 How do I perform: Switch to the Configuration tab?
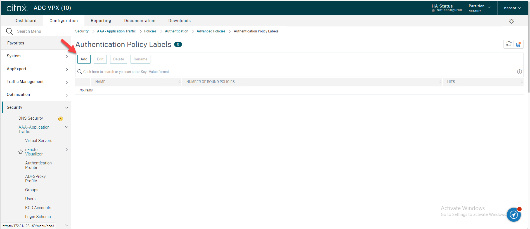tap(64, 21)
